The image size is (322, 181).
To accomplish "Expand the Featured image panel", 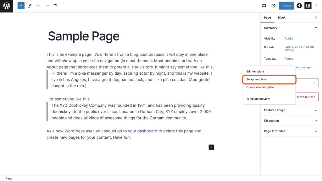I will (x=316, y=110).
